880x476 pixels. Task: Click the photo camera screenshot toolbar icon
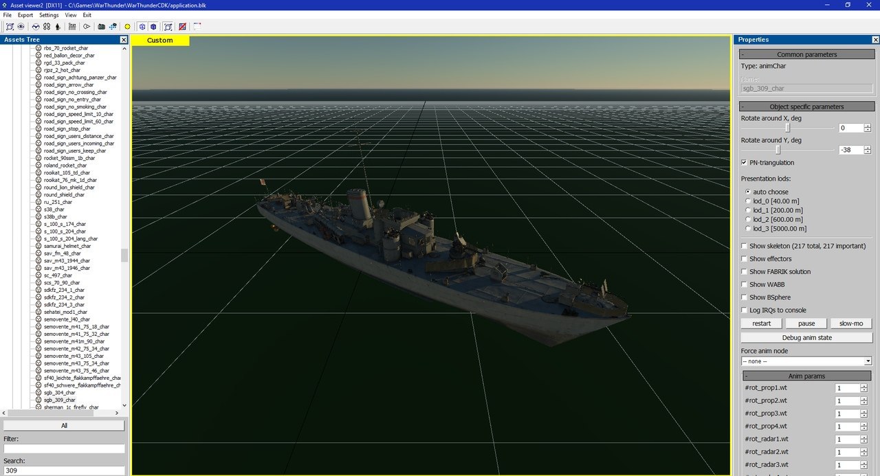pyautogui.click(x=101, y=27)
